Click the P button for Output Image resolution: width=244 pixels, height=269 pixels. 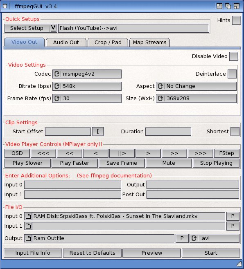coord(182,238)
